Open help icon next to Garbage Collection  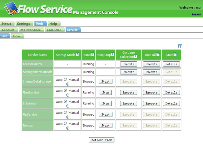coord(136,56)
